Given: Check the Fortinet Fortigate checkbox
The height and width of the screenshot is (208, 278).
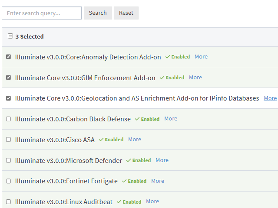Looking at the screenshot, I should click(x=9, y=181).
